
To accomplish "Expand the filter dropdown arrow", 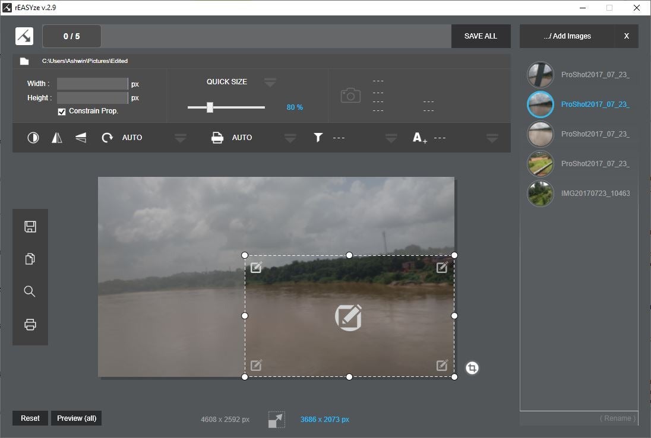I will [x=391, y=138].
